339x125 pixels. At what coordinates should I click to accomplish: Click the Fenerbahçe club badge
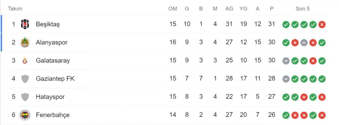pos(25,115)
